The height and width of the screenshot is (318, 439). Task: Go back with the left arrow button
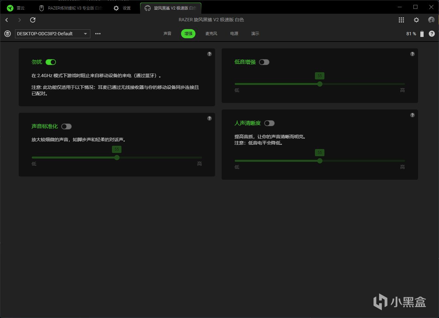coord(7,20)
